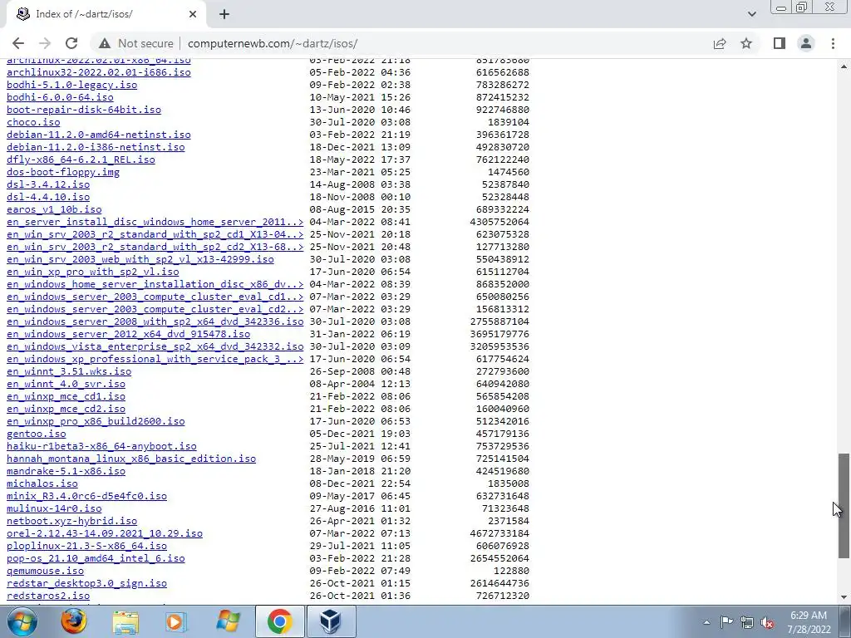Click the Windows flag taskbar icon
The height and width of the screenshot is (638, 851).
[x=228, y=621]
